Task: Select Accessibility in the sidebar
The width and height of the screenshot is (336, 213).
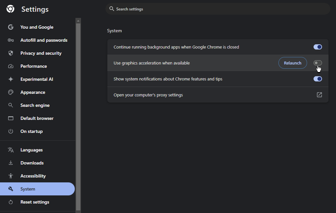Action: [37, 176]
